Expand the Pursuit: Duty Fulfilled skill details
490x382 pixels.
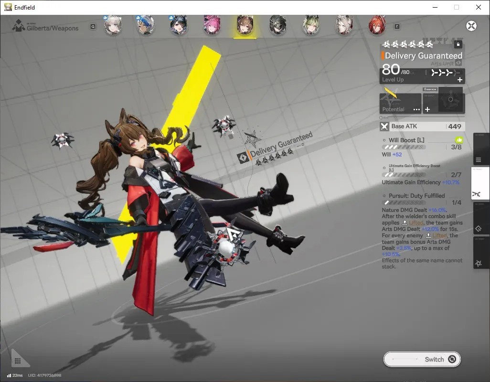pos(416,196)
